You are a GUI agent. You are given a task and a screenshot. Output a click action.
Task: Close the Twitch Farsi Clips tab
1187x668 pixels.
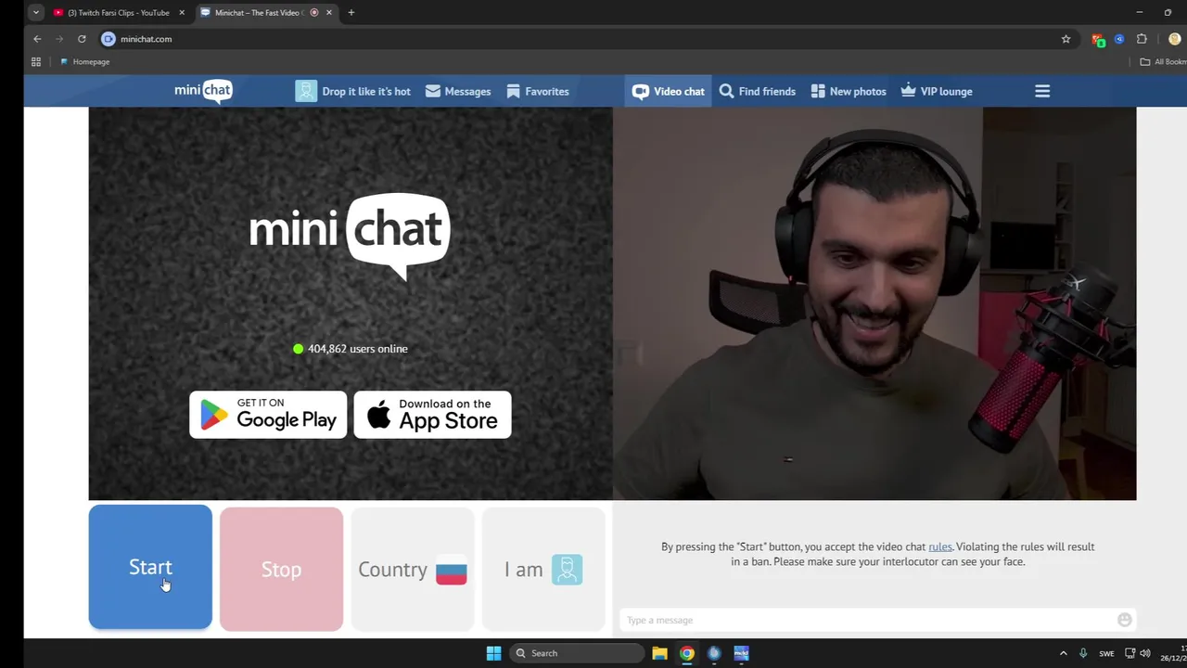coord(182,13)
